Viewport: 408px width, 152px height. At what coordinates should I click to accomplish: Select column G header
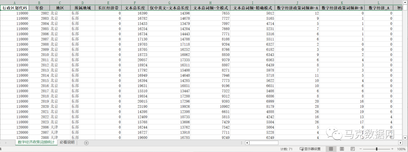[169, 2]
